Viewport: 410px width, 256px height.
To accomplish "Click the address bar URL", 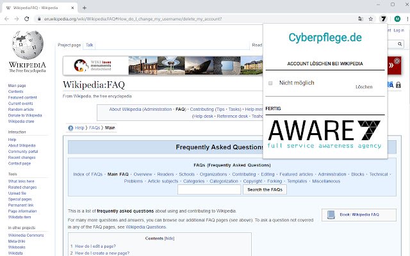I will [x=133, y=19].
